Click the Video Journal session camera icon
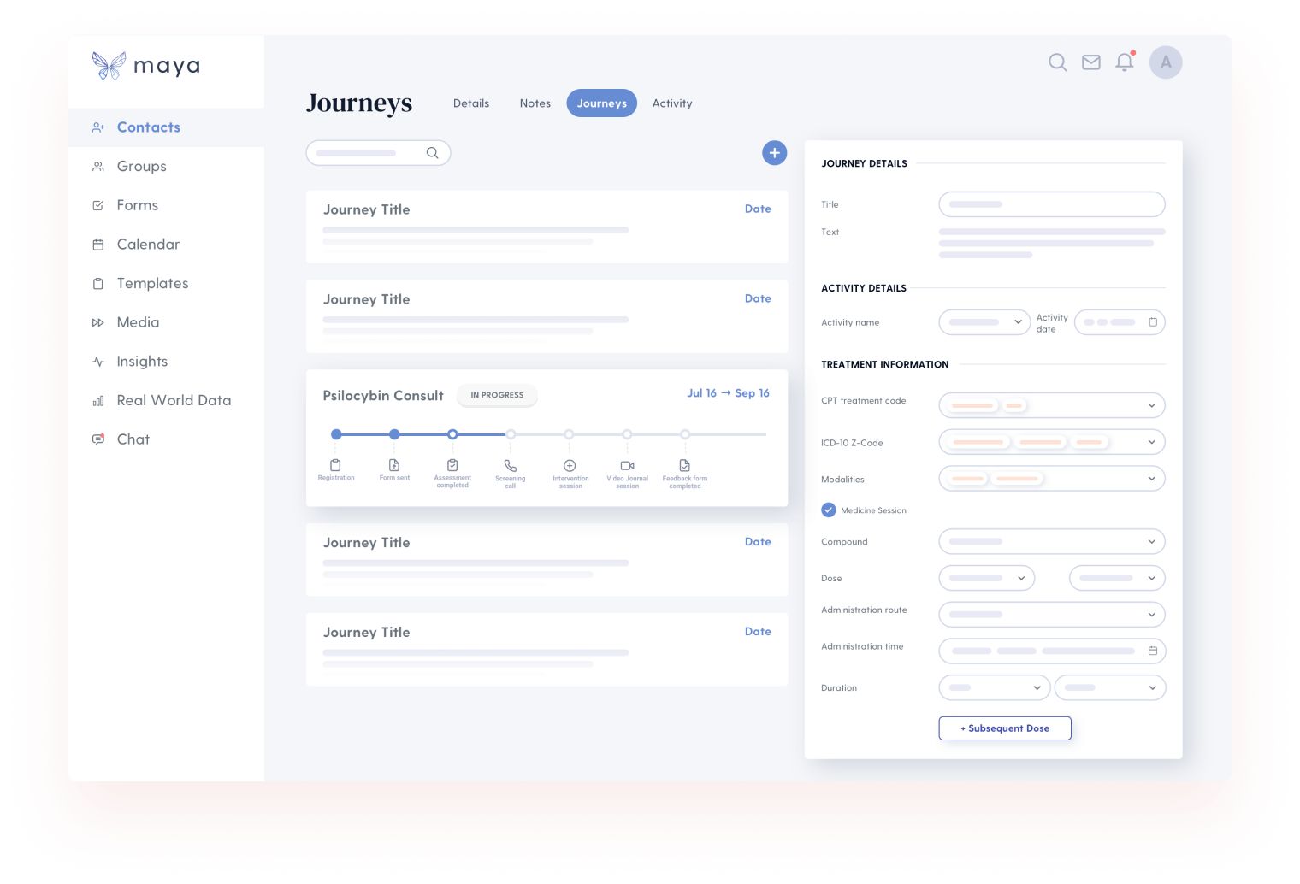1300x884 pixels. [628, 465]
